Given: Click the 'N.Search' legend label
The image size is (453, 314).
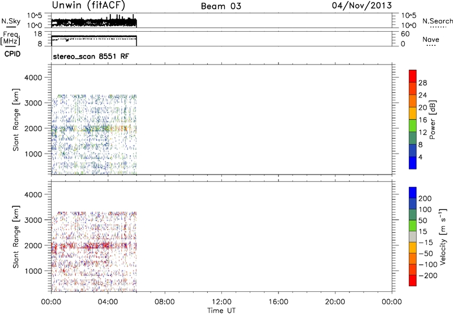Looking at the screenshot, I should (x=437, y=21).
